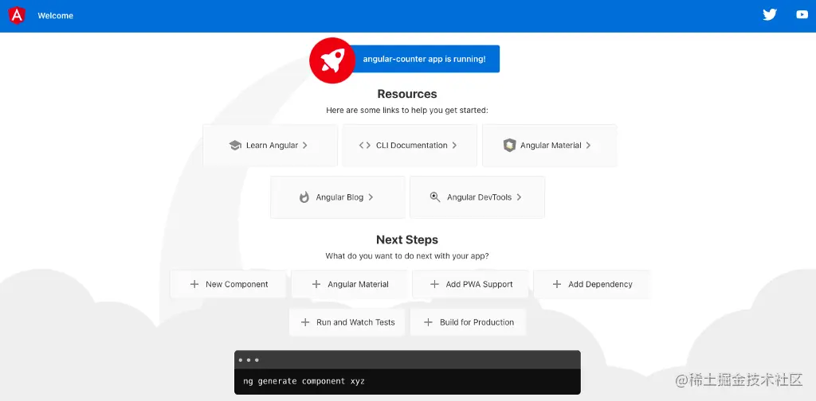The image size is (816, 401).
Task: Select the Build for Production step
Action: point(468,322)
